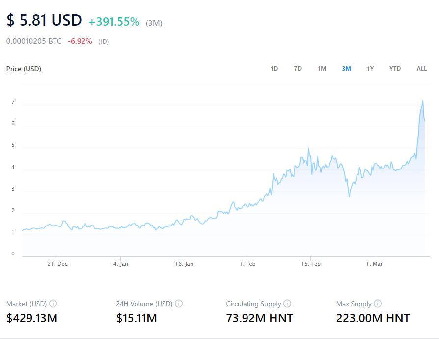Select the 7D time range

click(298, 69)
